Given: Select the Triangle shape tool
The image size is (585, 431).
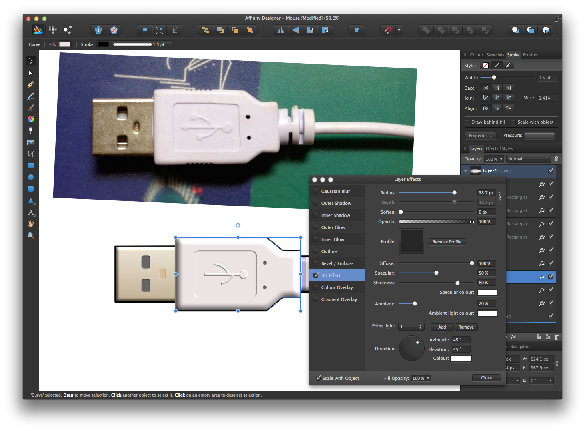Looking at the screenshot, I should tap(30, 200).
